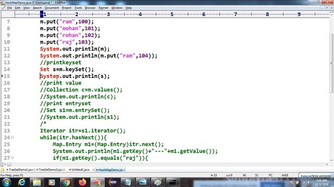Click 'PC' file format in status bar
The height and width of the screenshot is (187, 334).
click(271, 176)
